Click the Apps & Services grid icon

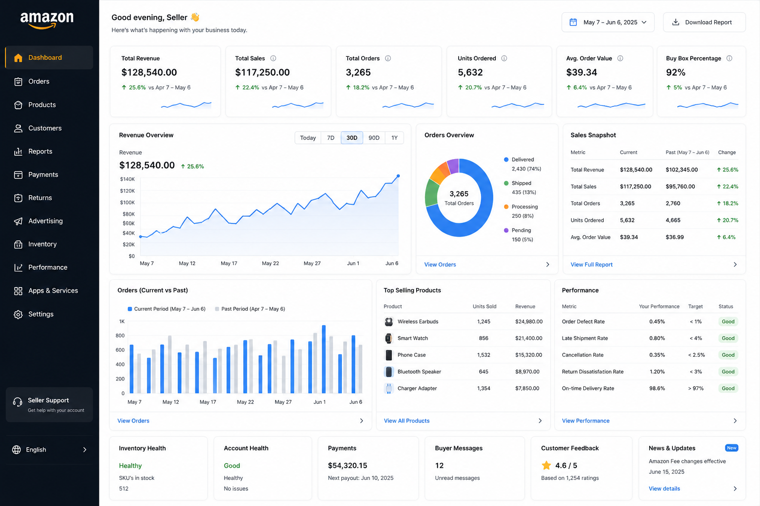18,291
